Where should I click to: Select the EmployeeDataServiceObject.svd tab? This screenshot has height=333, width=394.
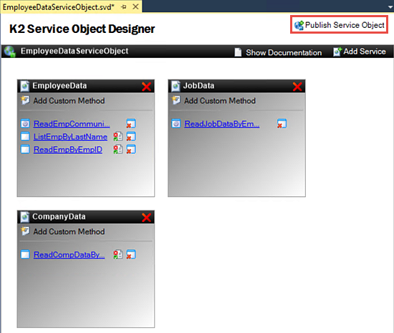(x=59, y=6)
